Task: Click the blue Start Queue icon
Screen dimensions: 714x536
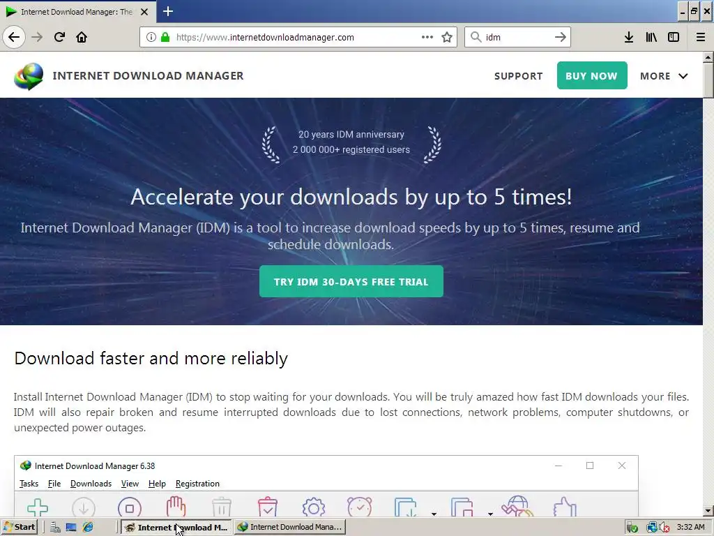Action: pyautogui.click(x=405, y=507)
